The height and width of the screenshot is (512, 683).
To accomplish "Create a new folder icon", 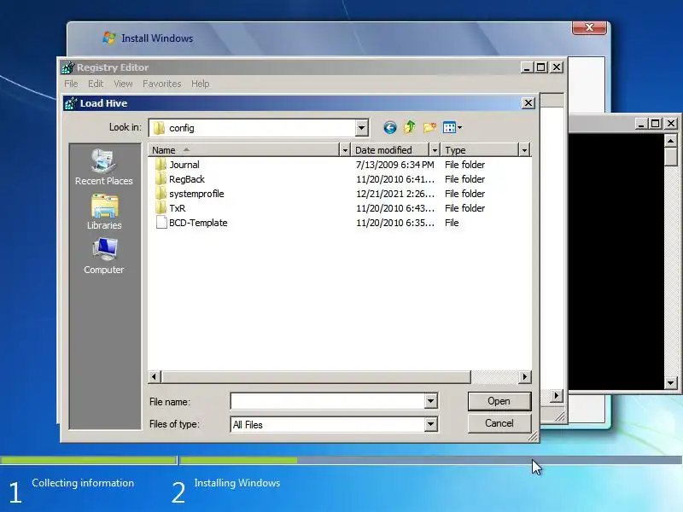I will click(x=429, y=127).
